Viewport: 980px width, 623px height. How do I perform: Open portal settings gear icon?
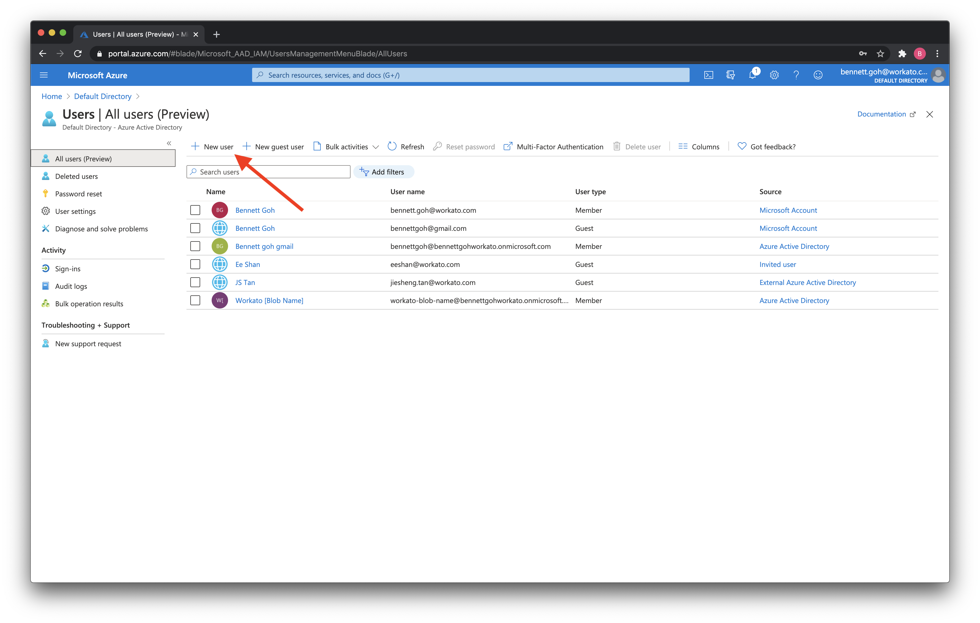click(x=774, y=75)
